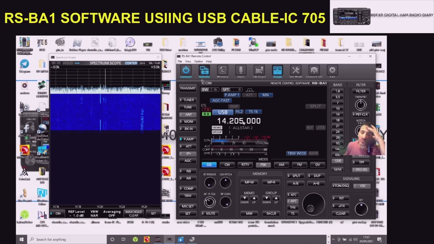Open the Option menu
The image size is (434, 244).
(198, 61)
